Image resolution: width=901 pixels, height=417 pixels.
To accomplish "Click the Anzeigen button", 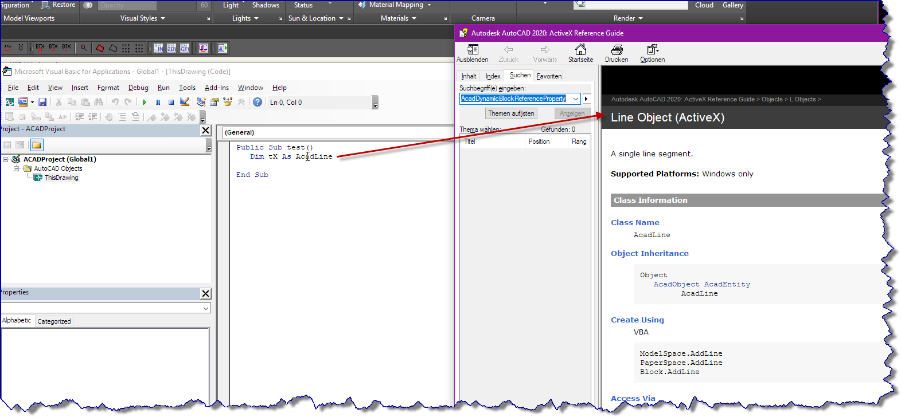I will pyautogui.click(x=572, y=113).
